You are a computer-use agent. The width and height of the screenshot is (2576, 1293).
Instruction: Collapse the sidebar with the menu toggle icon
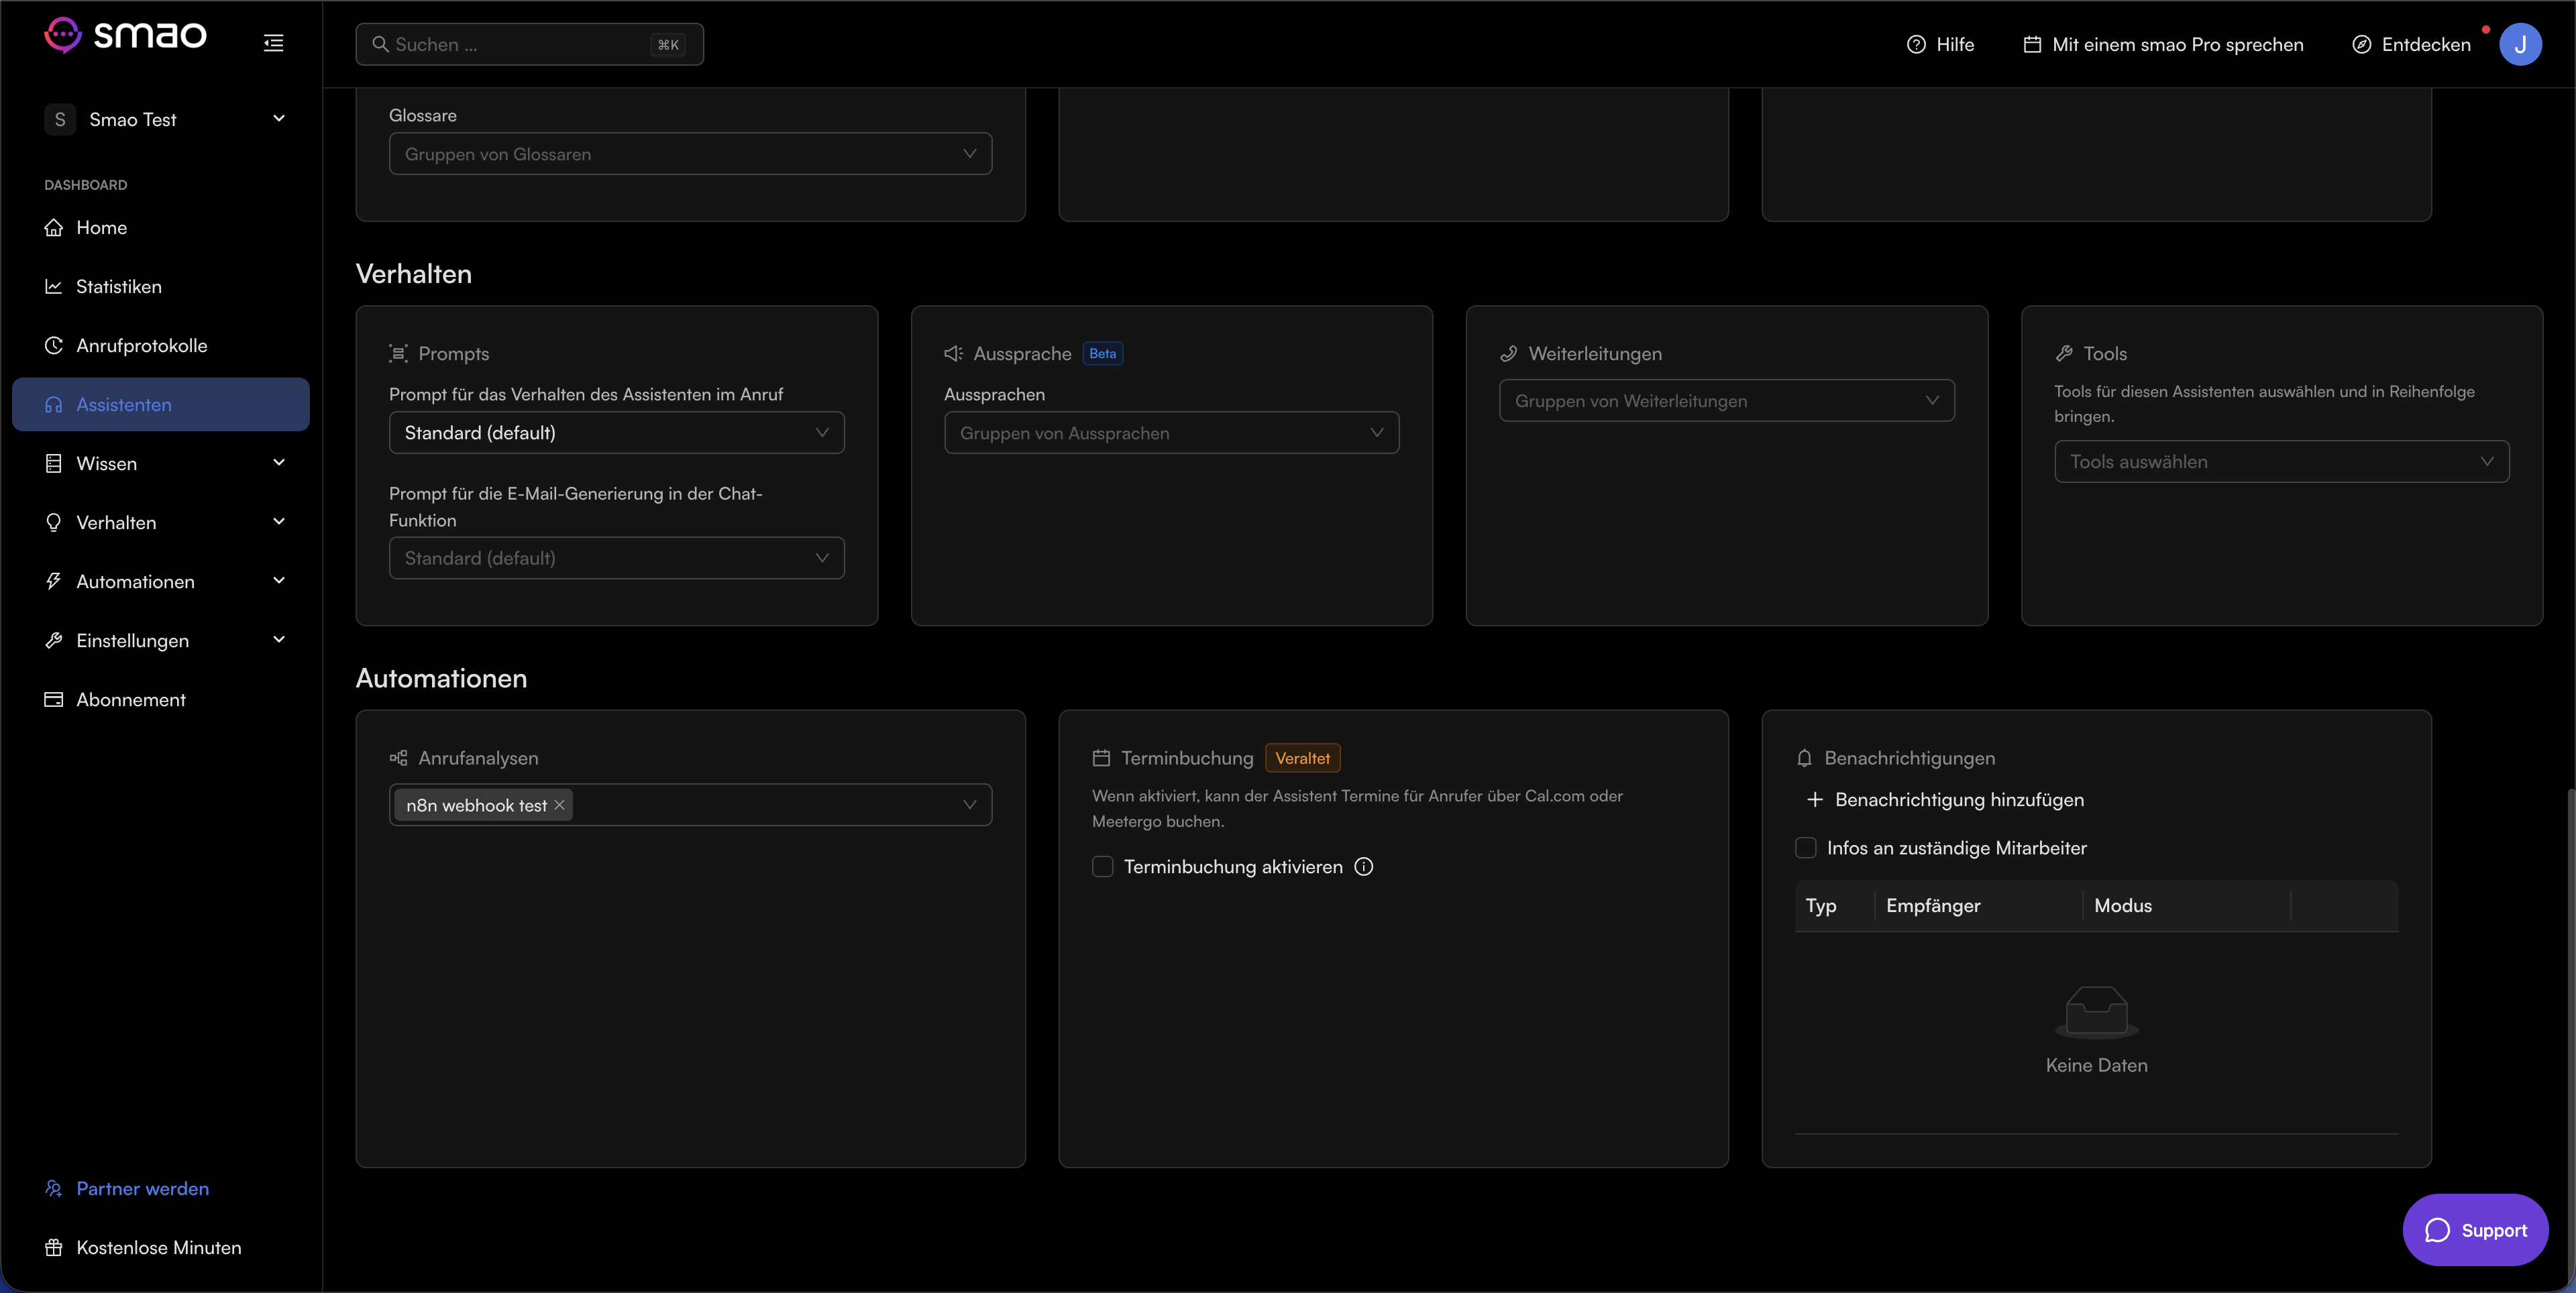point(273,43)
